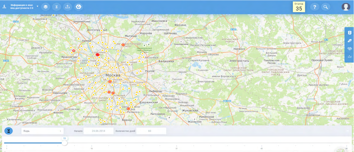Open the line chart tool on right panel
Screen dimensions: 354x152
coord(350,57)
